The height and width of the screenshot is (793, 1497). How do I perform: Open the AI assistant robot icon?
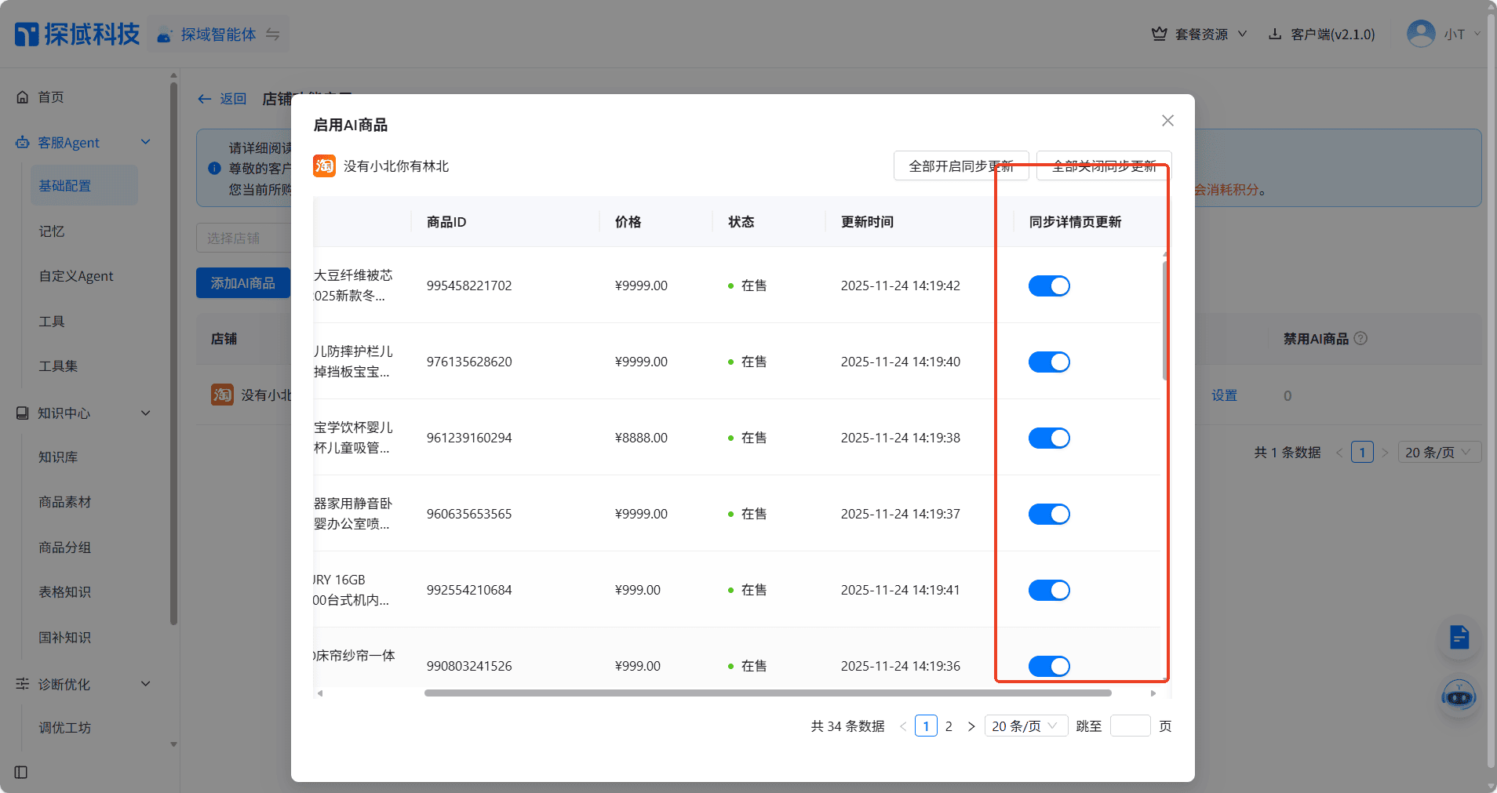click(1457, 697)
